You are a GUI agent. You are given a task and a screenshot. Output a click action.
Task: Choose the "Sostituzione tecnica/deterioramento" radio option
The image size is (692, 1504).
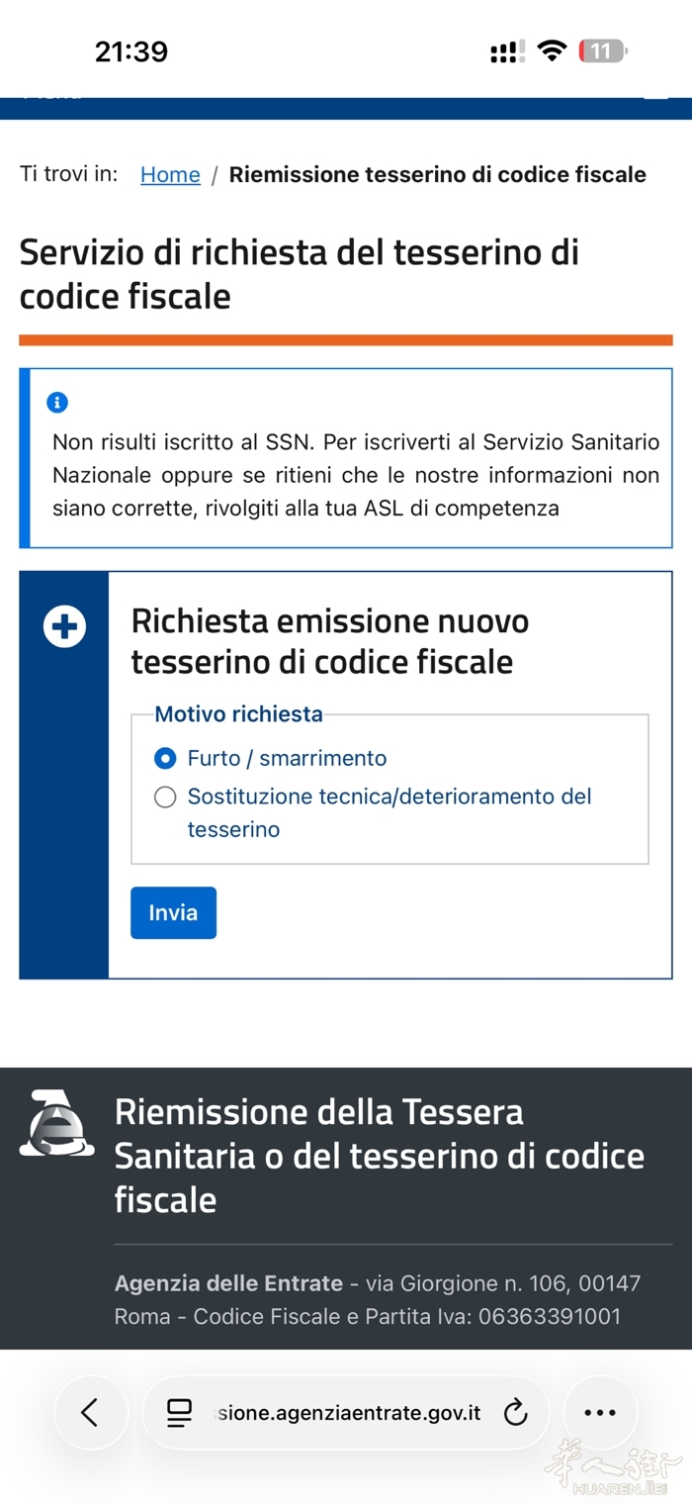[165, 798]
